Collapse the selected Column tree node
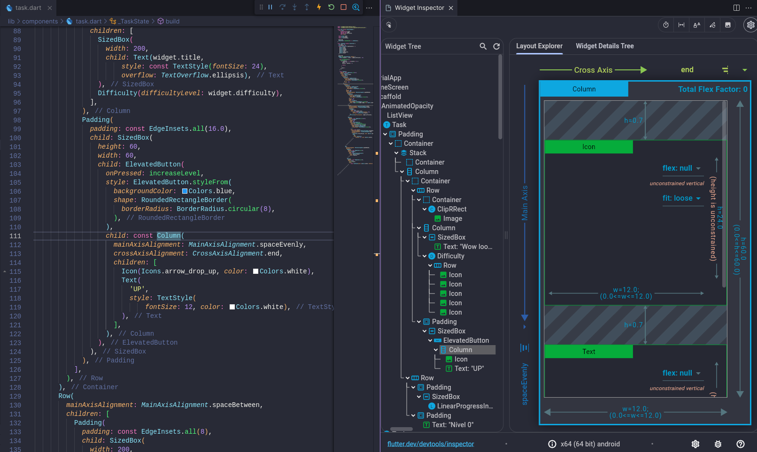This screenshot has width=757, height=452. click(436, 350)
